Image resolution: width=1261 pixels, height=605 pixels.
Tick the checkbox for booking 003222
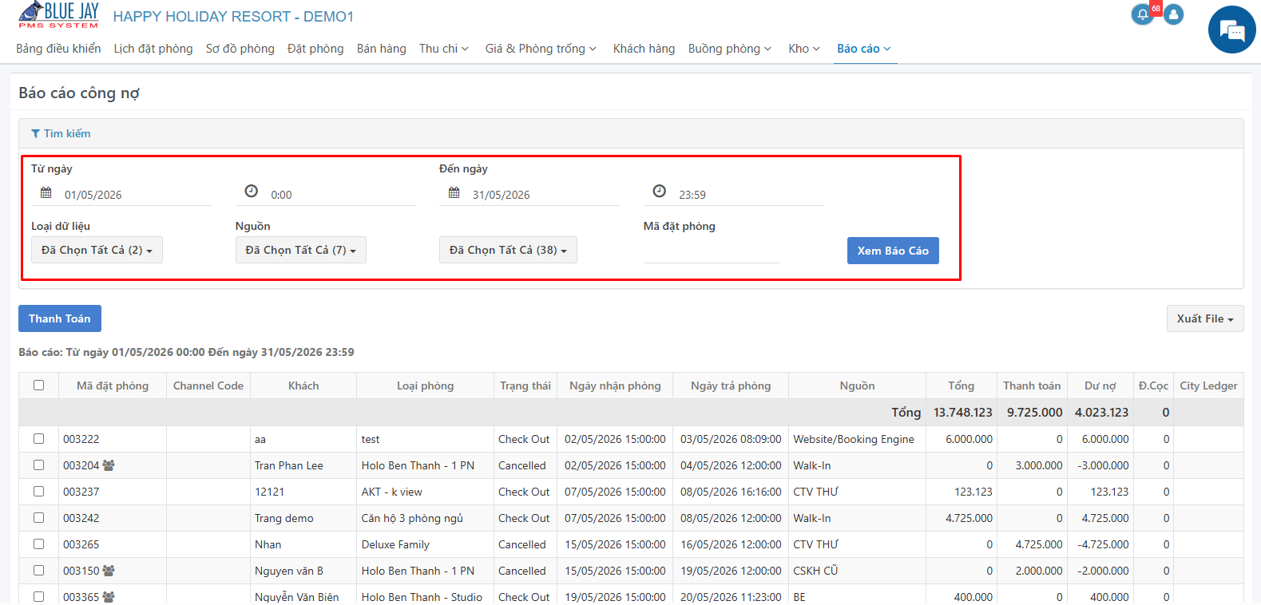(38, 438)
